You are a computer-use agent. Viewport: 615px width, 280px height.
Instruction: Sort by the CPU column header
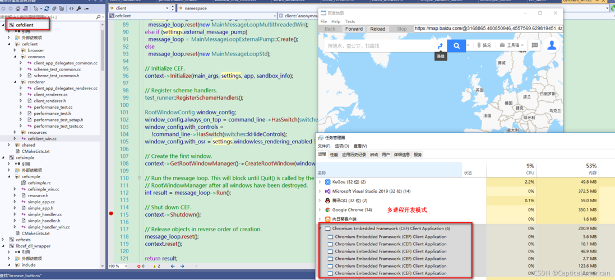tap(511, 169)
